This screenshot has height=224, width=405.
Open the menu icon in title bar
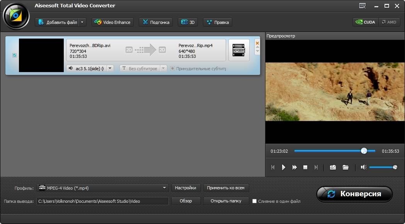point(362,6)
